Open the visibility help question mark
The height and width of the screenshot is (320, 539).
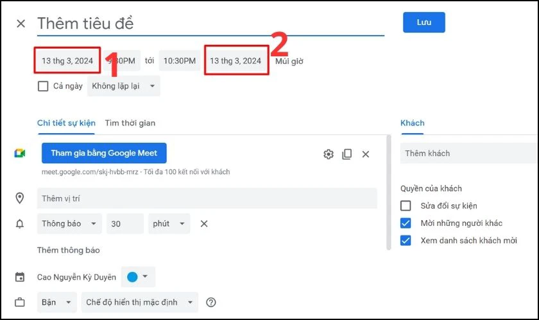[x=210, y=302]
